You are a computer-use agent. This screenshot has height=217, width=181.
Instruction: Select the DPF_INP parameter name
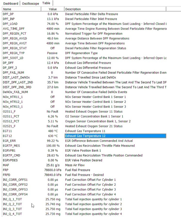[x=9, y=19]
